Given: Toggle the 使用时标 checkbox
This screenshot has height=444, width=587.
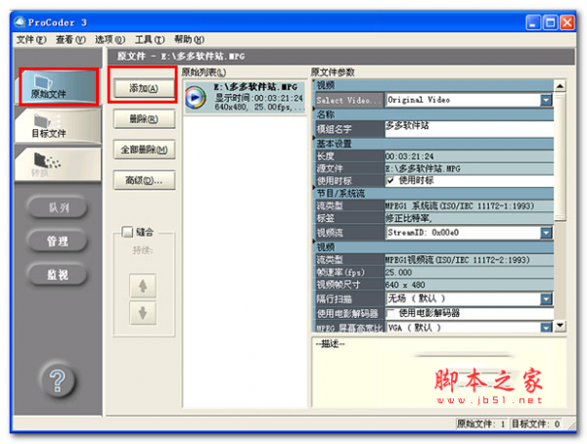Looking at the screenshot, I should point(390,181).
